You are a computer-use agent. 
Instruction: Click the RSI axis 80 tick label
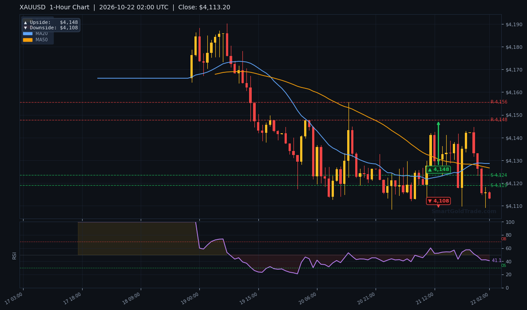click(508, 235)
